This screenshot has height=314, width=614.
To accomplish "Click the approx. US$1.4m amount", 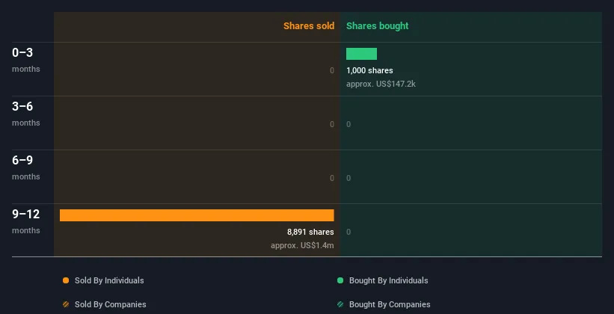I will point(302,245).
